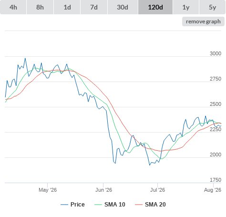Click the Jul '26 axis label

coord(157,190)
